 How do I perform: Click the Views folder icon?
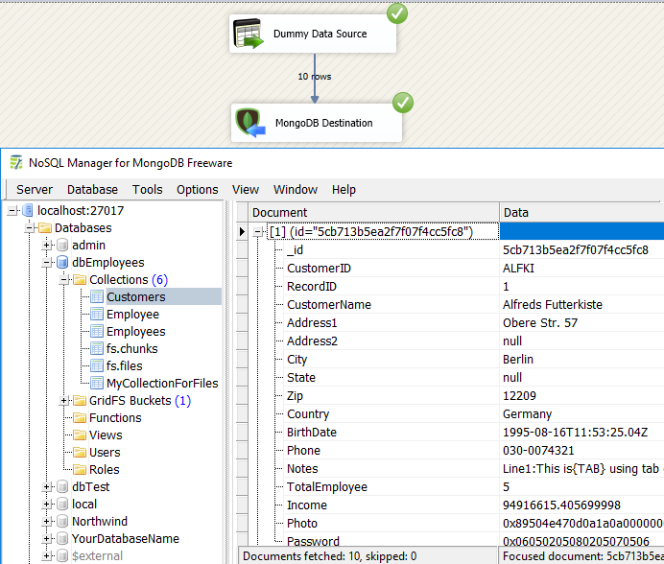[80, 435]
